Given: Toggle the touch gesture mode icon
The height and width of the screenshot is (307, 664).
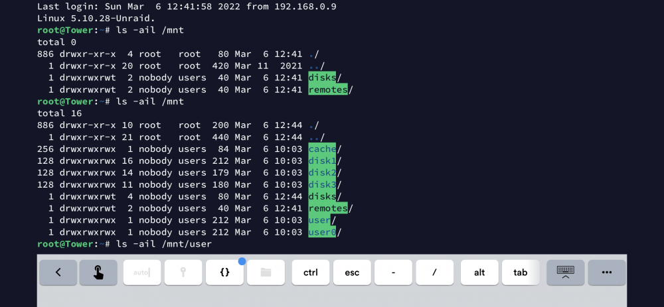Looking at the screenshot, I should [98, 273].
